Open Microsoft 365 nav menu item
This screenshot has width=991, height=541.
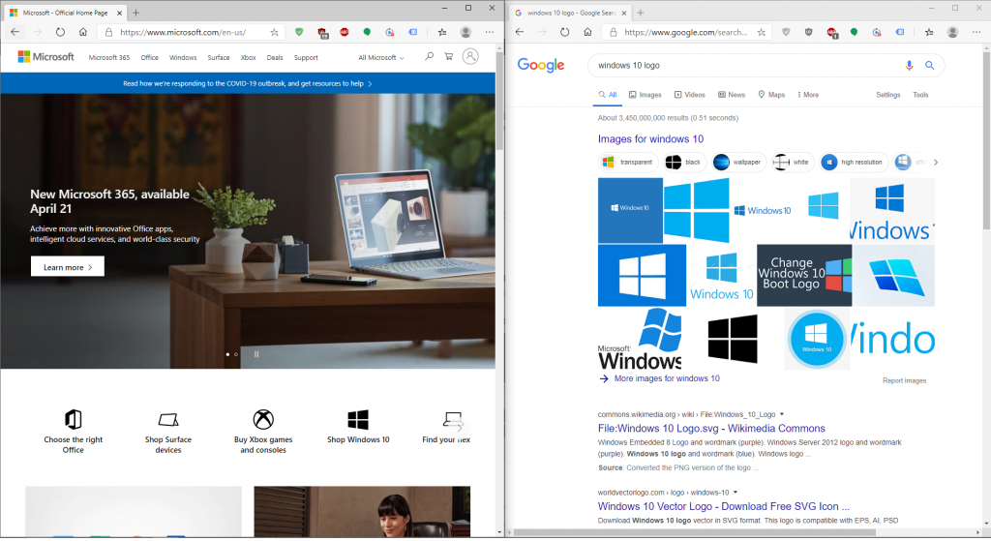pyautogui.click(x=108, y=57)
